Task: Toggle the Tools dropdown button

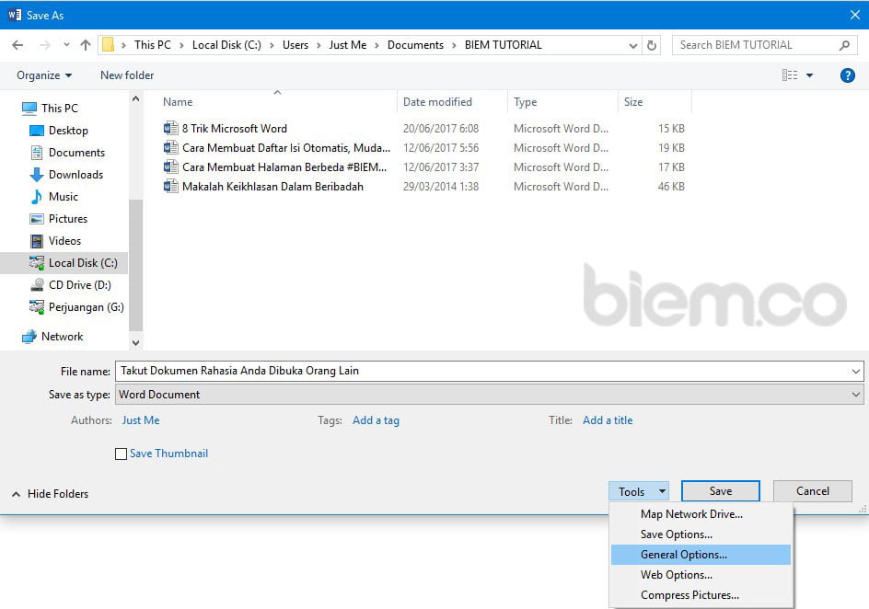Action: [639, 491]
